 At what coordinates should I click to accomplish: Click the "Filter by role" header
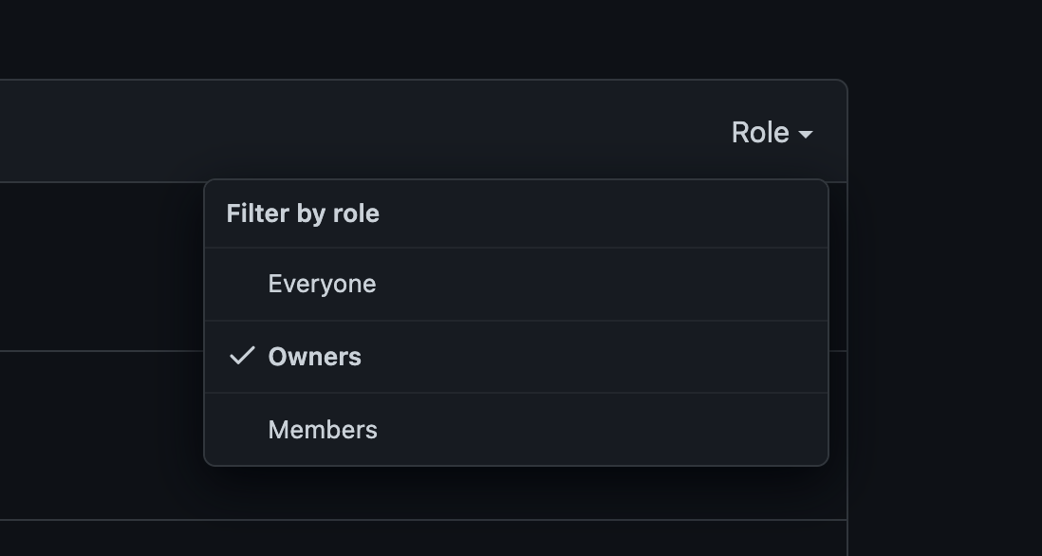[303, 213]
